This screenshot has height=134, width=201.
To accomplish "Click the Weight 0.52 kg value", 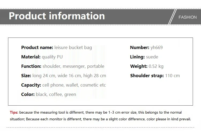I will (x=156, y=66).
